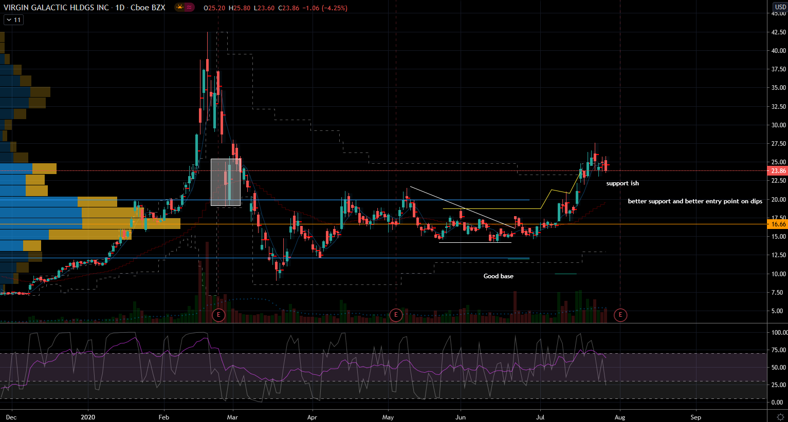This screenshot has width=788, height=422.
Task: Click the Dec label on the time axis
Action: point(11,417)
